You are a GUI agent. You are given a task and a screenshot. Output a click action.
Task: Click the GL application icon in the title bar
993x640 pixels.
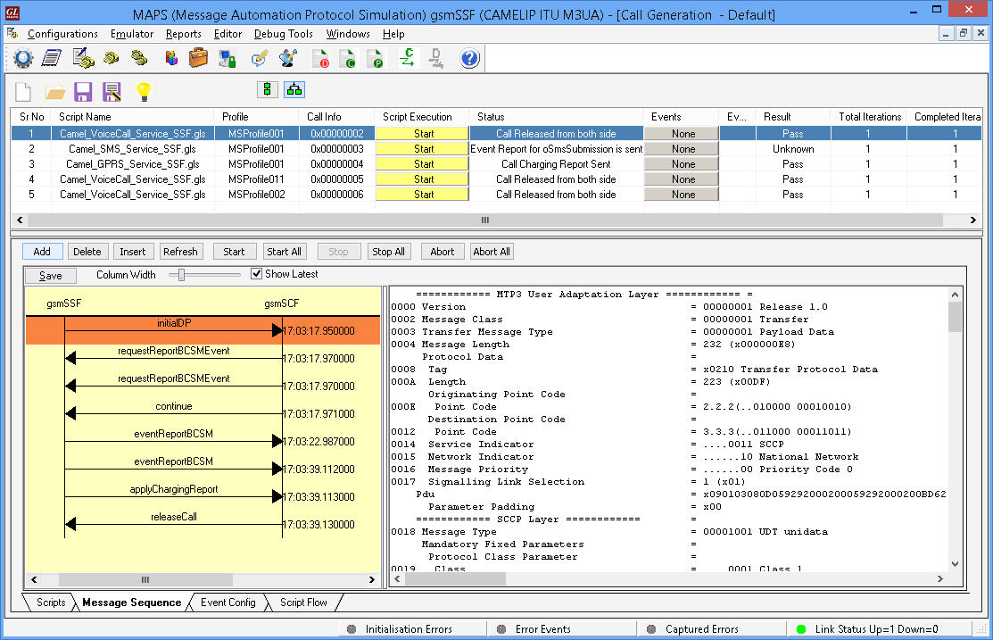pyautogui.click(x=12, y=12)
